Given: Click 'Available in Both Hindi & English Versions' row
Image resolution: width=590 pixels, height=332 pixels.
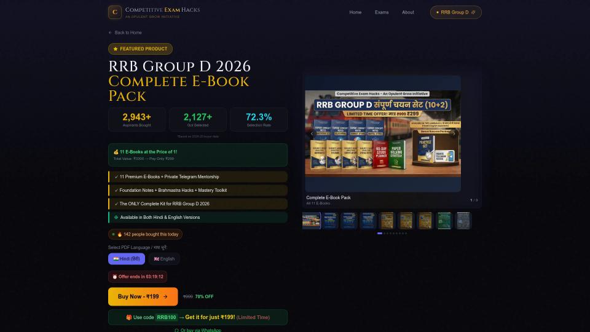Looking at the screenshot, I should (x=198, y=218).
